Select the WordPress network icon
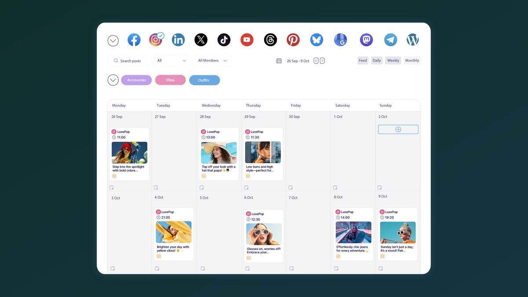 click(x=413, y=40)
